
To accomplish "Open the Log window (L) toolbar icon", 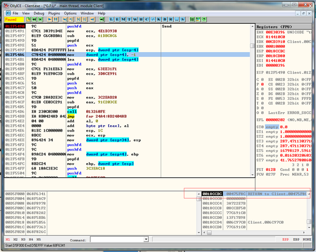I will pyautogui.click(x=112, y=19).
